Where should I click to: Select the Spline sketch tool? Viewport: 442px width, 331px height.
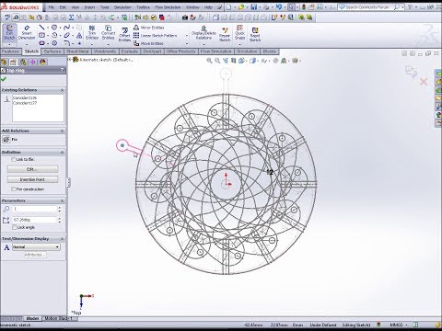(66, 28)
